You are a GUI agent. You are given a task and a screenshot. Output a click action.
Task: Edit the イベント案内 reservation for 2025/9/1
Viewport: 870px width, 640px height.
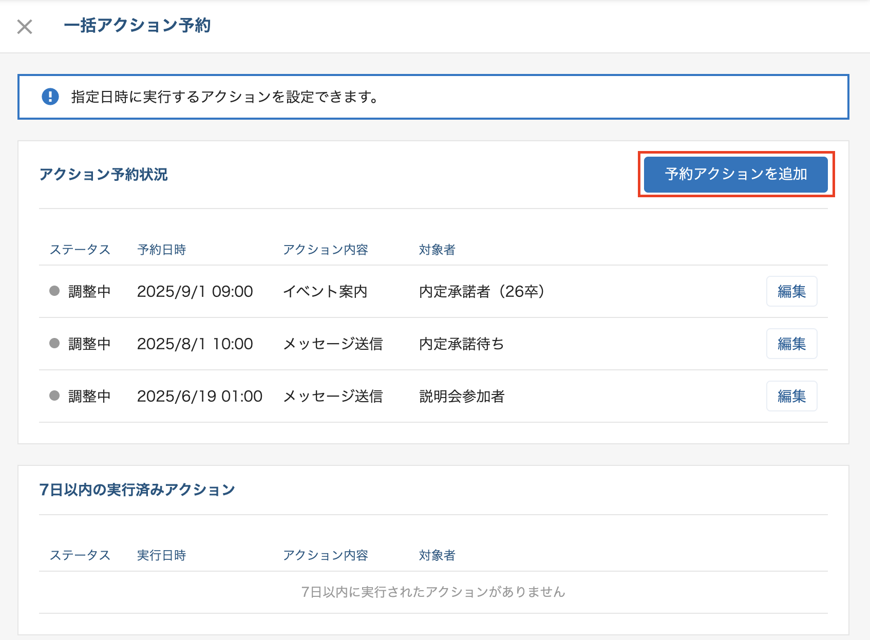791,291
